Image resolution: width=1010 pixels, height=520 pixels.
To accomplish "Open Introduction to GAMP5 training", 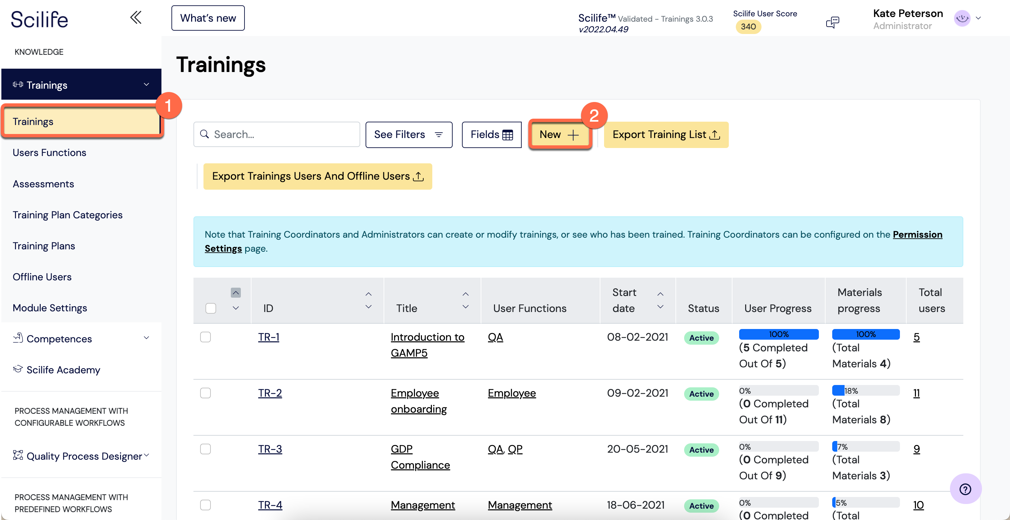I will (x=427, y=345).
